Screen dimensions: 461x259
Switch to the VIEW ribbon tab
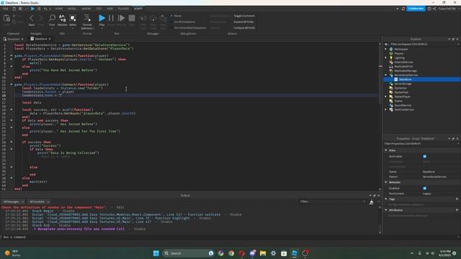pyautogui.click(x=110, y=9)
